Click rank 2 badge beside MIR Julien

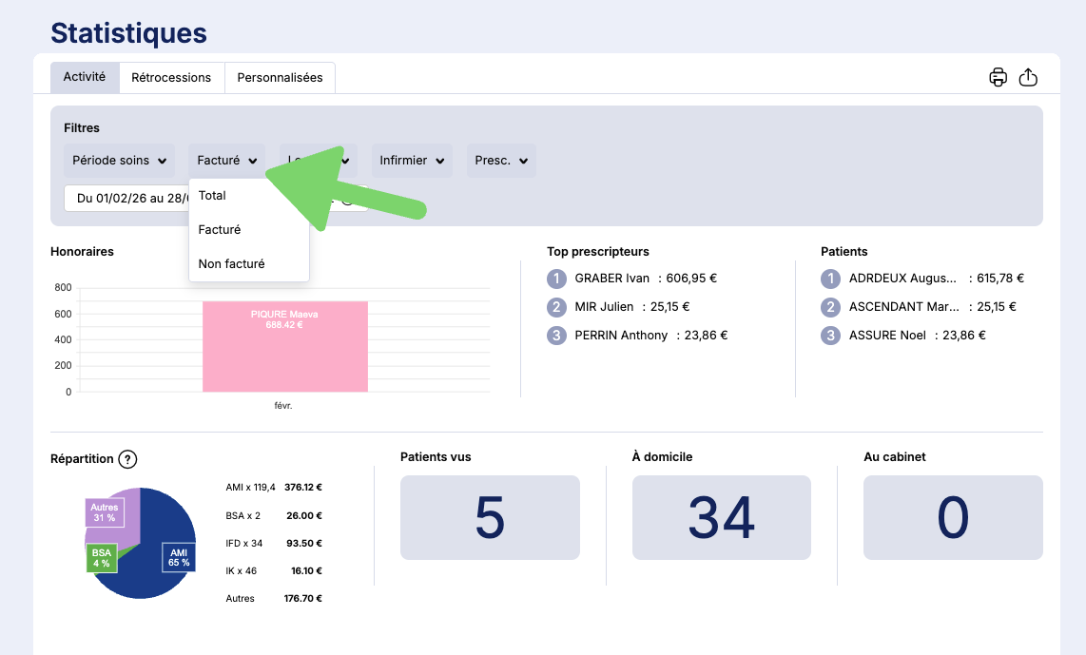557,307
